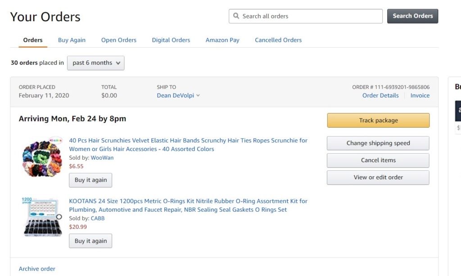Click the Track package button

[x=378, y=120]
